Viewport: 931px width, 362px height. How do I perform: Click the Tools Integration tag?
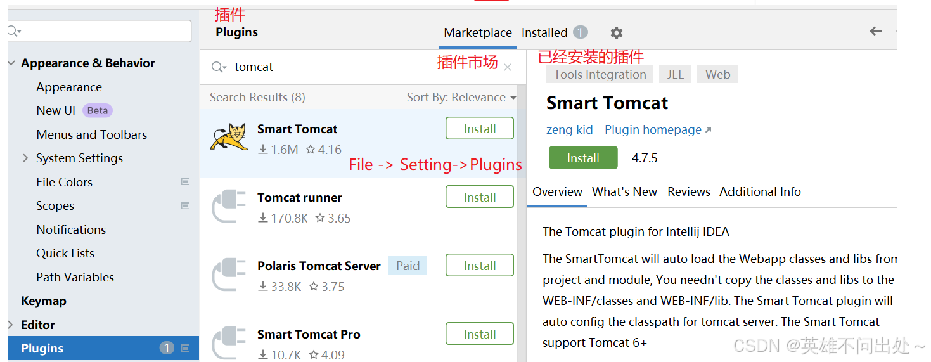(x=600, y=74)
